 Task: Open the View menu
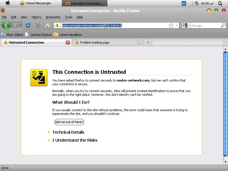[24, 17]
